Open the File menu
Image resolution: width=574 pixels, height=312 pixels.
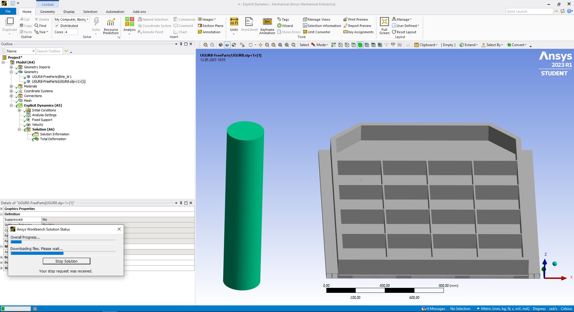click(x=8, y=11)
